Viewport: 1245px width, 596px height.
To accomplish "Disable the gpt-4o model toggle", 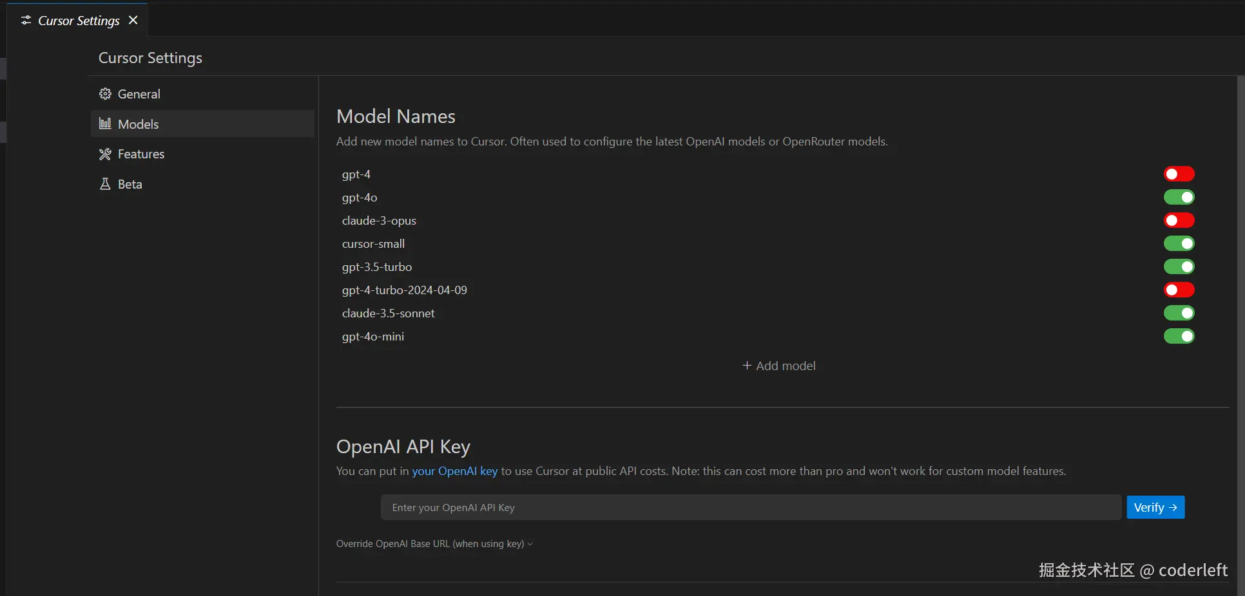I will [1179, 198].
